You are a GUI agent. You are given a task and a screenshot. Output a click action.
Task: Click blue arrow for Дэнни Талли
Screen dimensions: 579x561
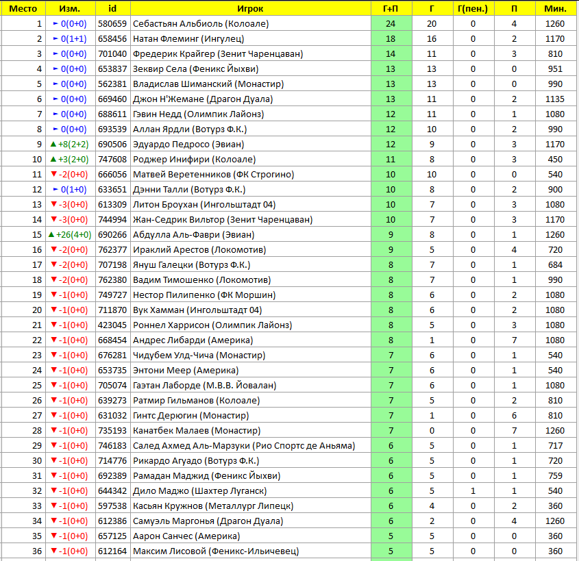pyautogui.click(x=56, y=189)
